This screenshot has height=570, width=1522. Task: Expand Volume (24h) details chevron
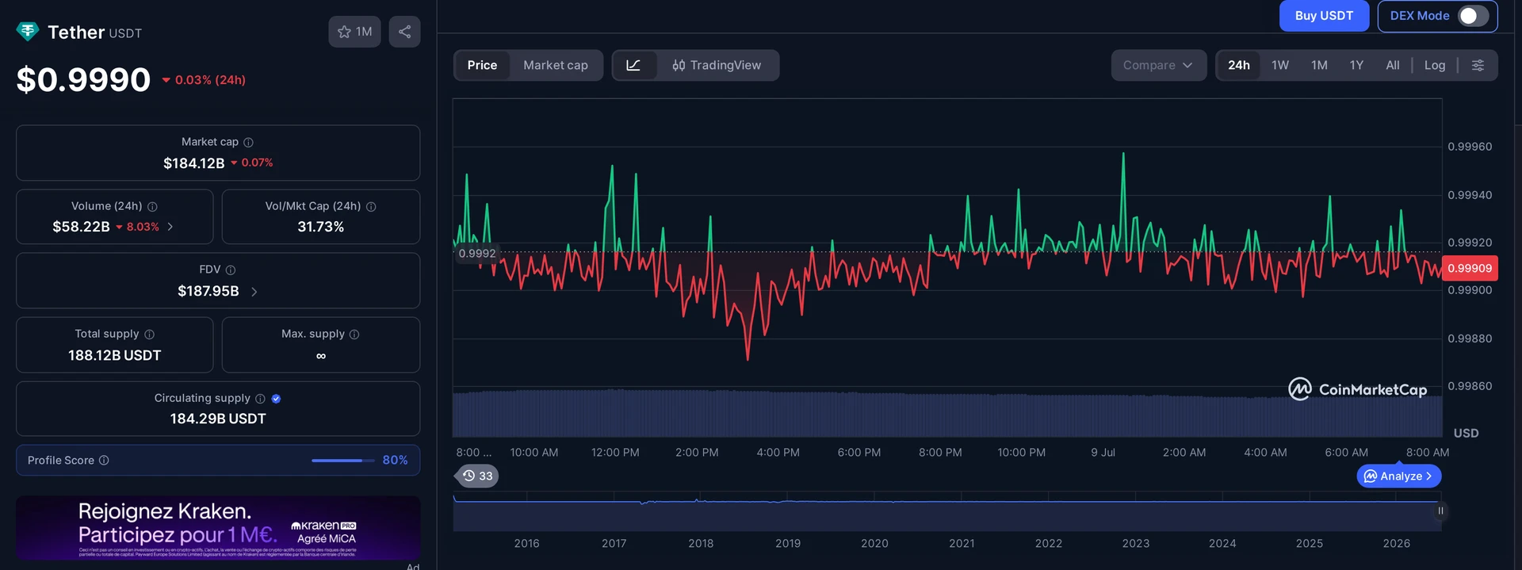point(170,227)
